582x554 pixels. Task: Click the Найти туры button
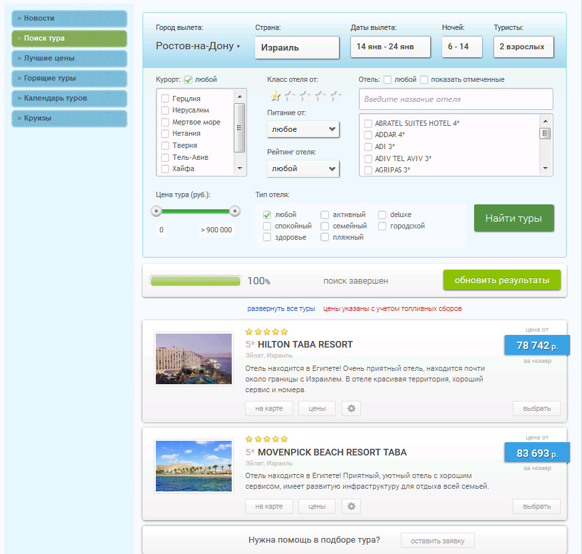[513, 218]
